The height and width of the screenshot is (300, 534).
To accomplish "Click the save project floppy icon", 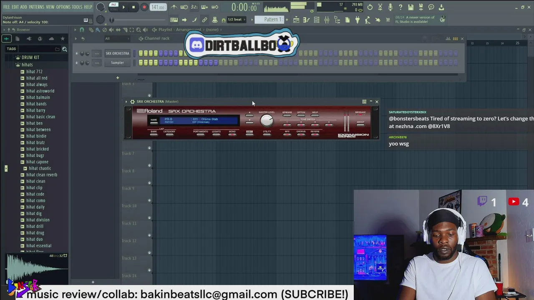I will pos(411,7).
